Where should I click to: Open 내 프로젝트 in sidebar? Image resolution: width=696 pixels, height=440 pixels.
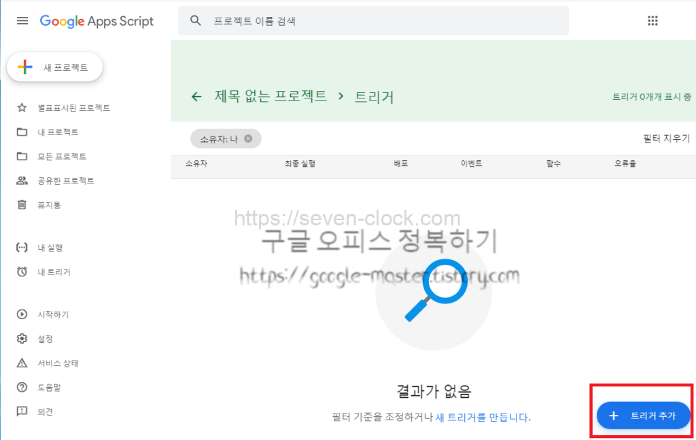(x=58, y=132)
